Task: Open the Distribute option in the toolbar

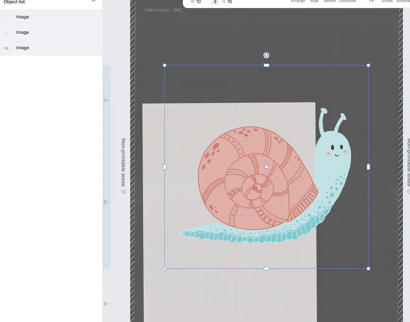Action: click(x=347, y=1)
